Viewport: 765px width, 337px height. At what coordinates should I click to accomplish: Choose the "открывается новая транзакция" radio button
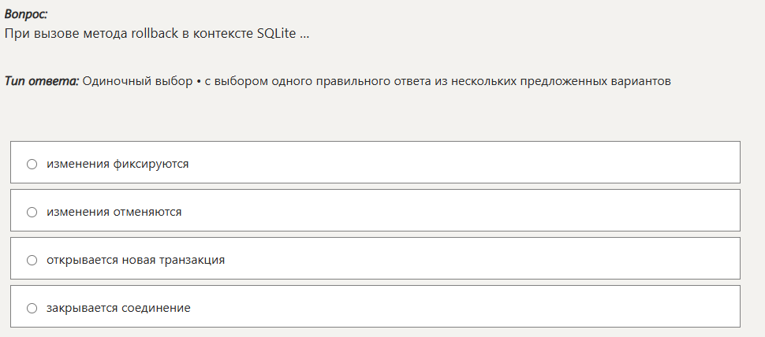(x=32, y=260)
